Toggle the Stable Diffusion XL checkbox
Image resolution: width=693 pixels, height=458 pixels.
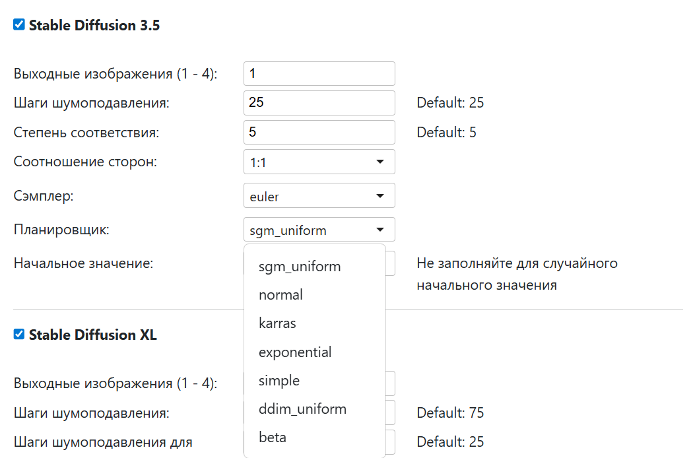[x=19, y=335]
